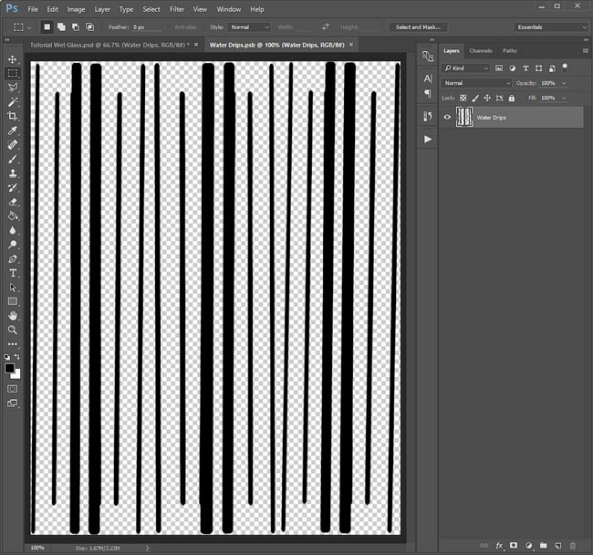Select the Move tool
The image size is (593, 555).
13,59
